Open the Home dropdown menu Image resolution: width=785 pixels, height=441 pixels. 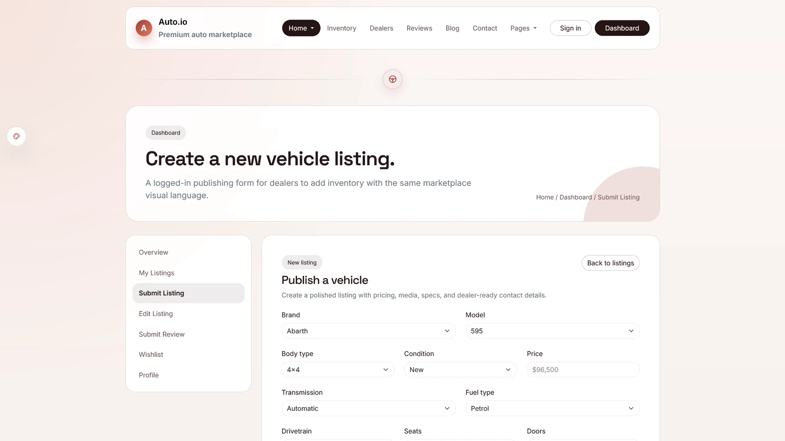[x=301, y=28]
